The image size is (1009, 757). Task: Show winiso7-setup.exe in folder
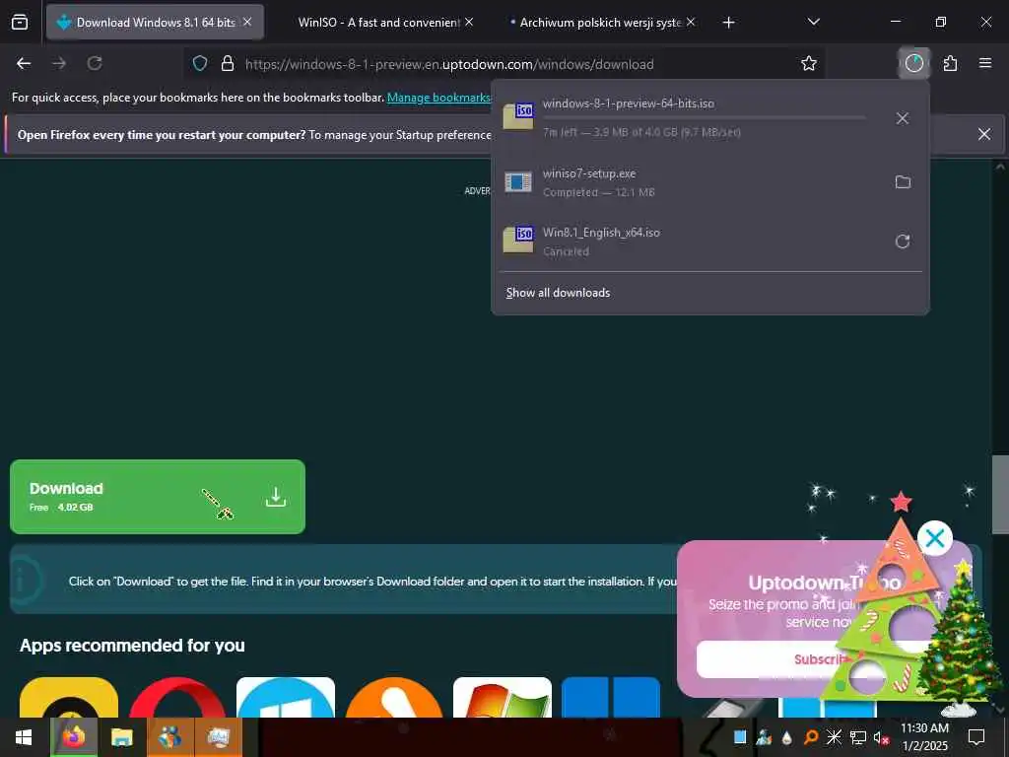coord(903,182)
